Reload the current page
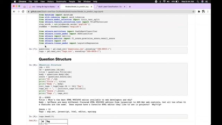 click(23, 11)
